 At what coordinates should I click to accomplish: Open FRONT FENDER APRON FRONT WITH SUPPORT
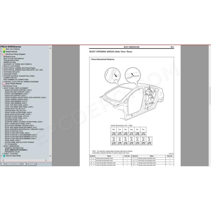point(26,98)
